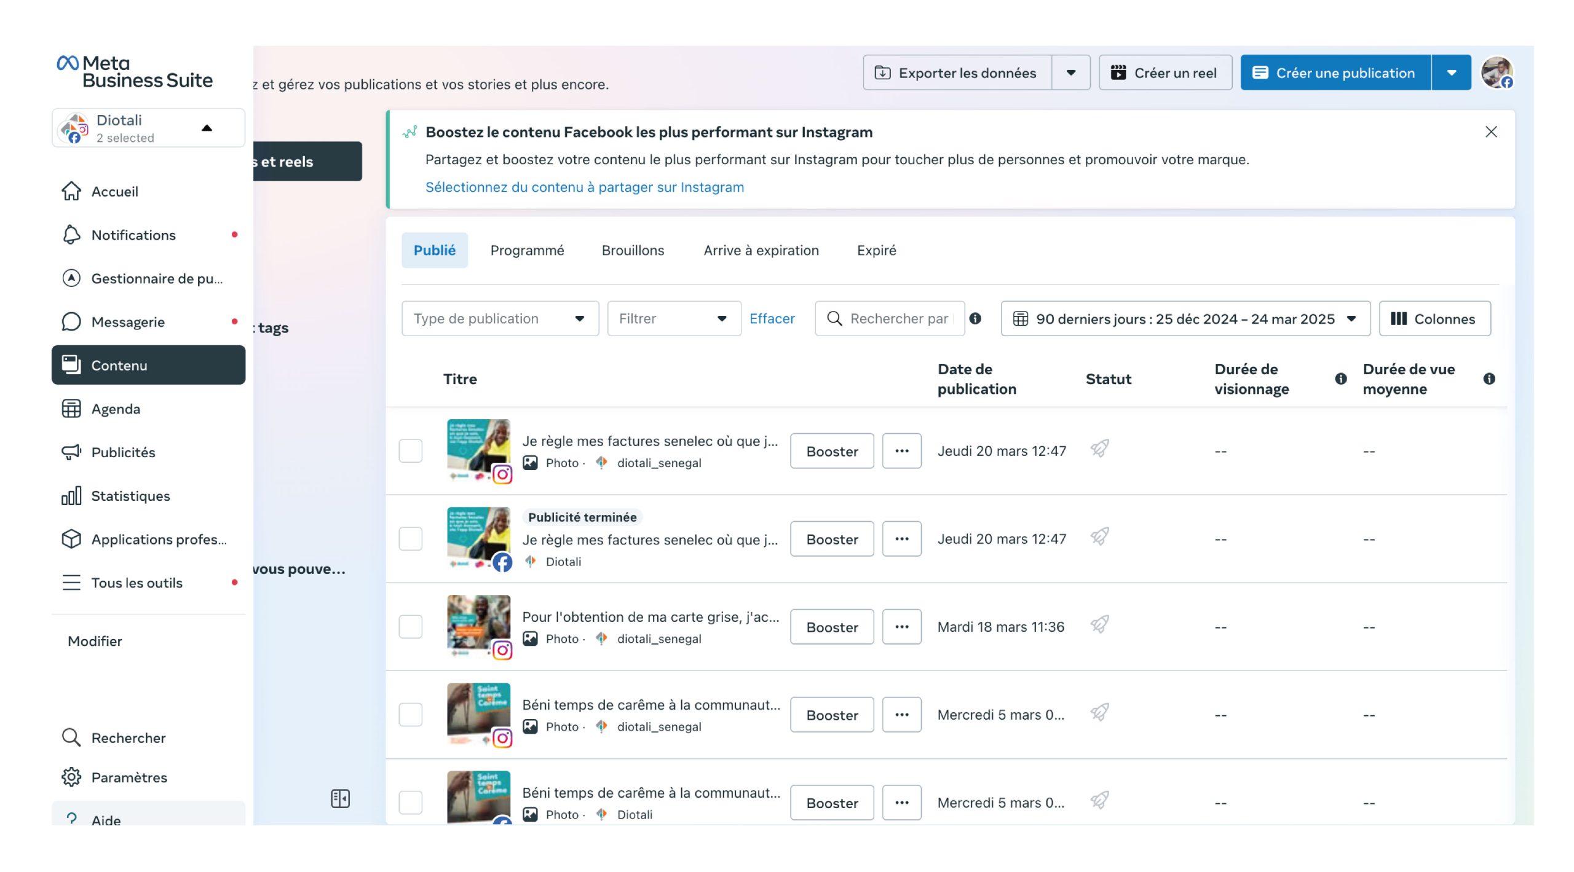Viewport: 1574px width, 872px height.
Task: Switch to the Programmé tab
Action: (x=527, y=250)
